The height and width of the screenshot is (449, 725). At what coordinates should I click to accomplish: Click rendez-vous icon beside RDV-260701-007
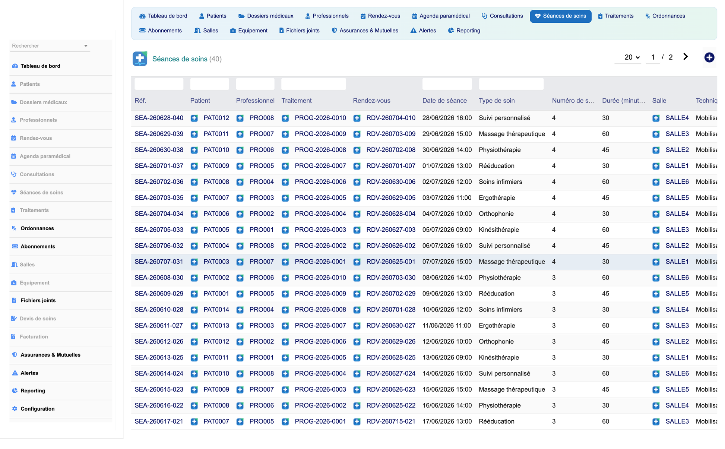coord(357,166)
